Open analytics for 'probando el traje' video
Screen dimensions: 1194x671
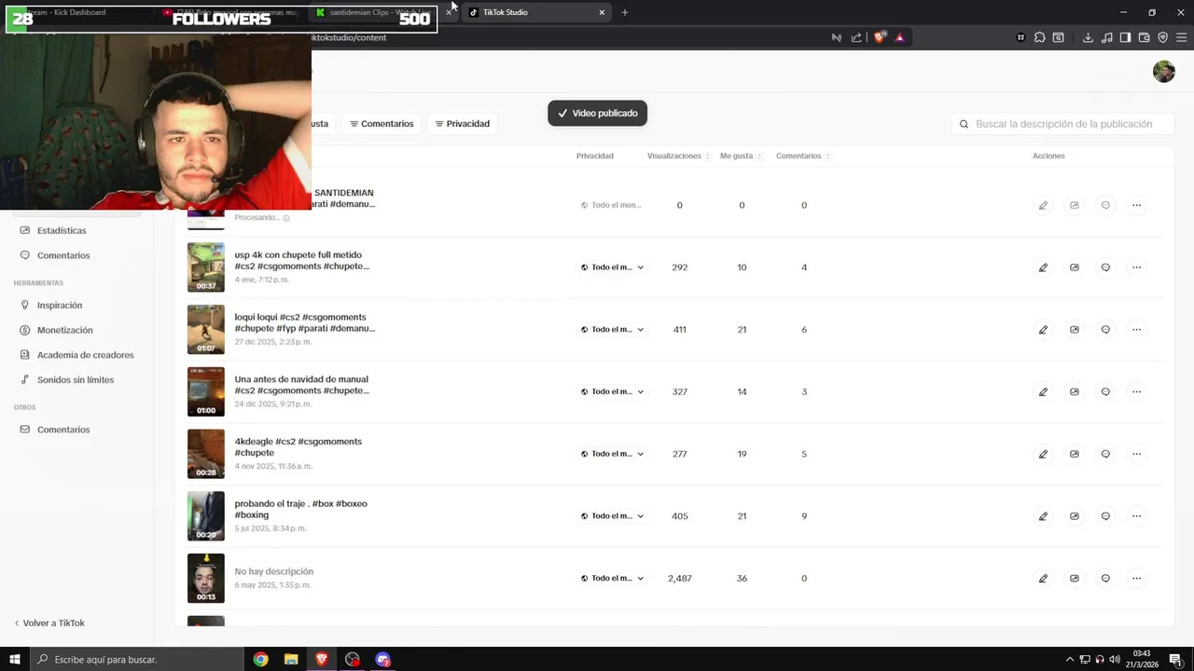(1075, 516)
